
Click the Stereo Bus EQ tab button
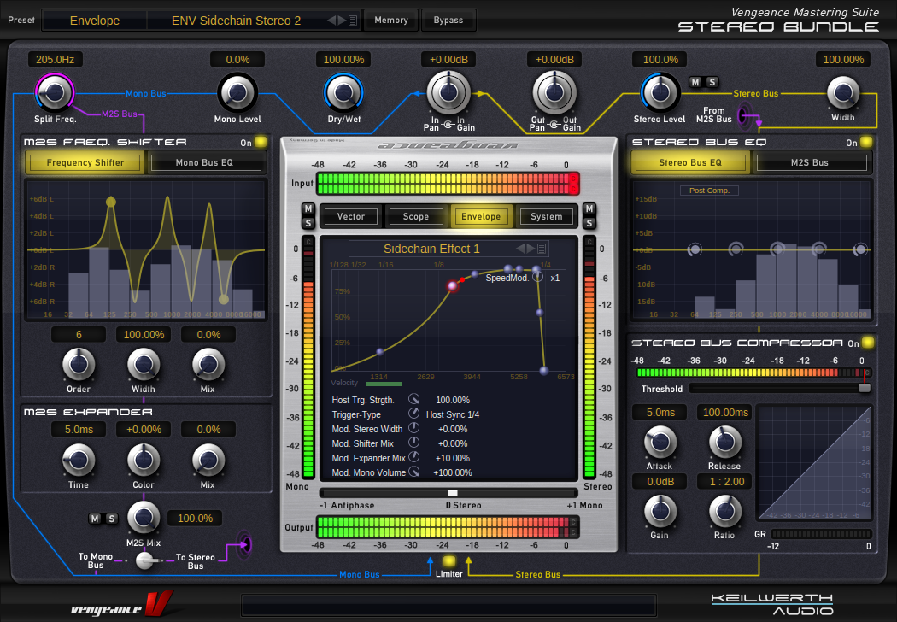(x=690, y=162)
